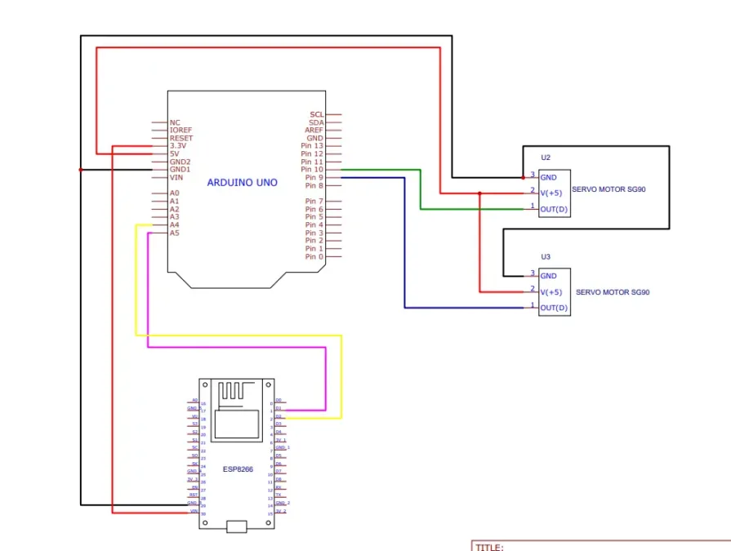The height and width of the screenshot is (551, 731).
Task: Select ESP8266 A0 pin label
Action: coord(195,401)
